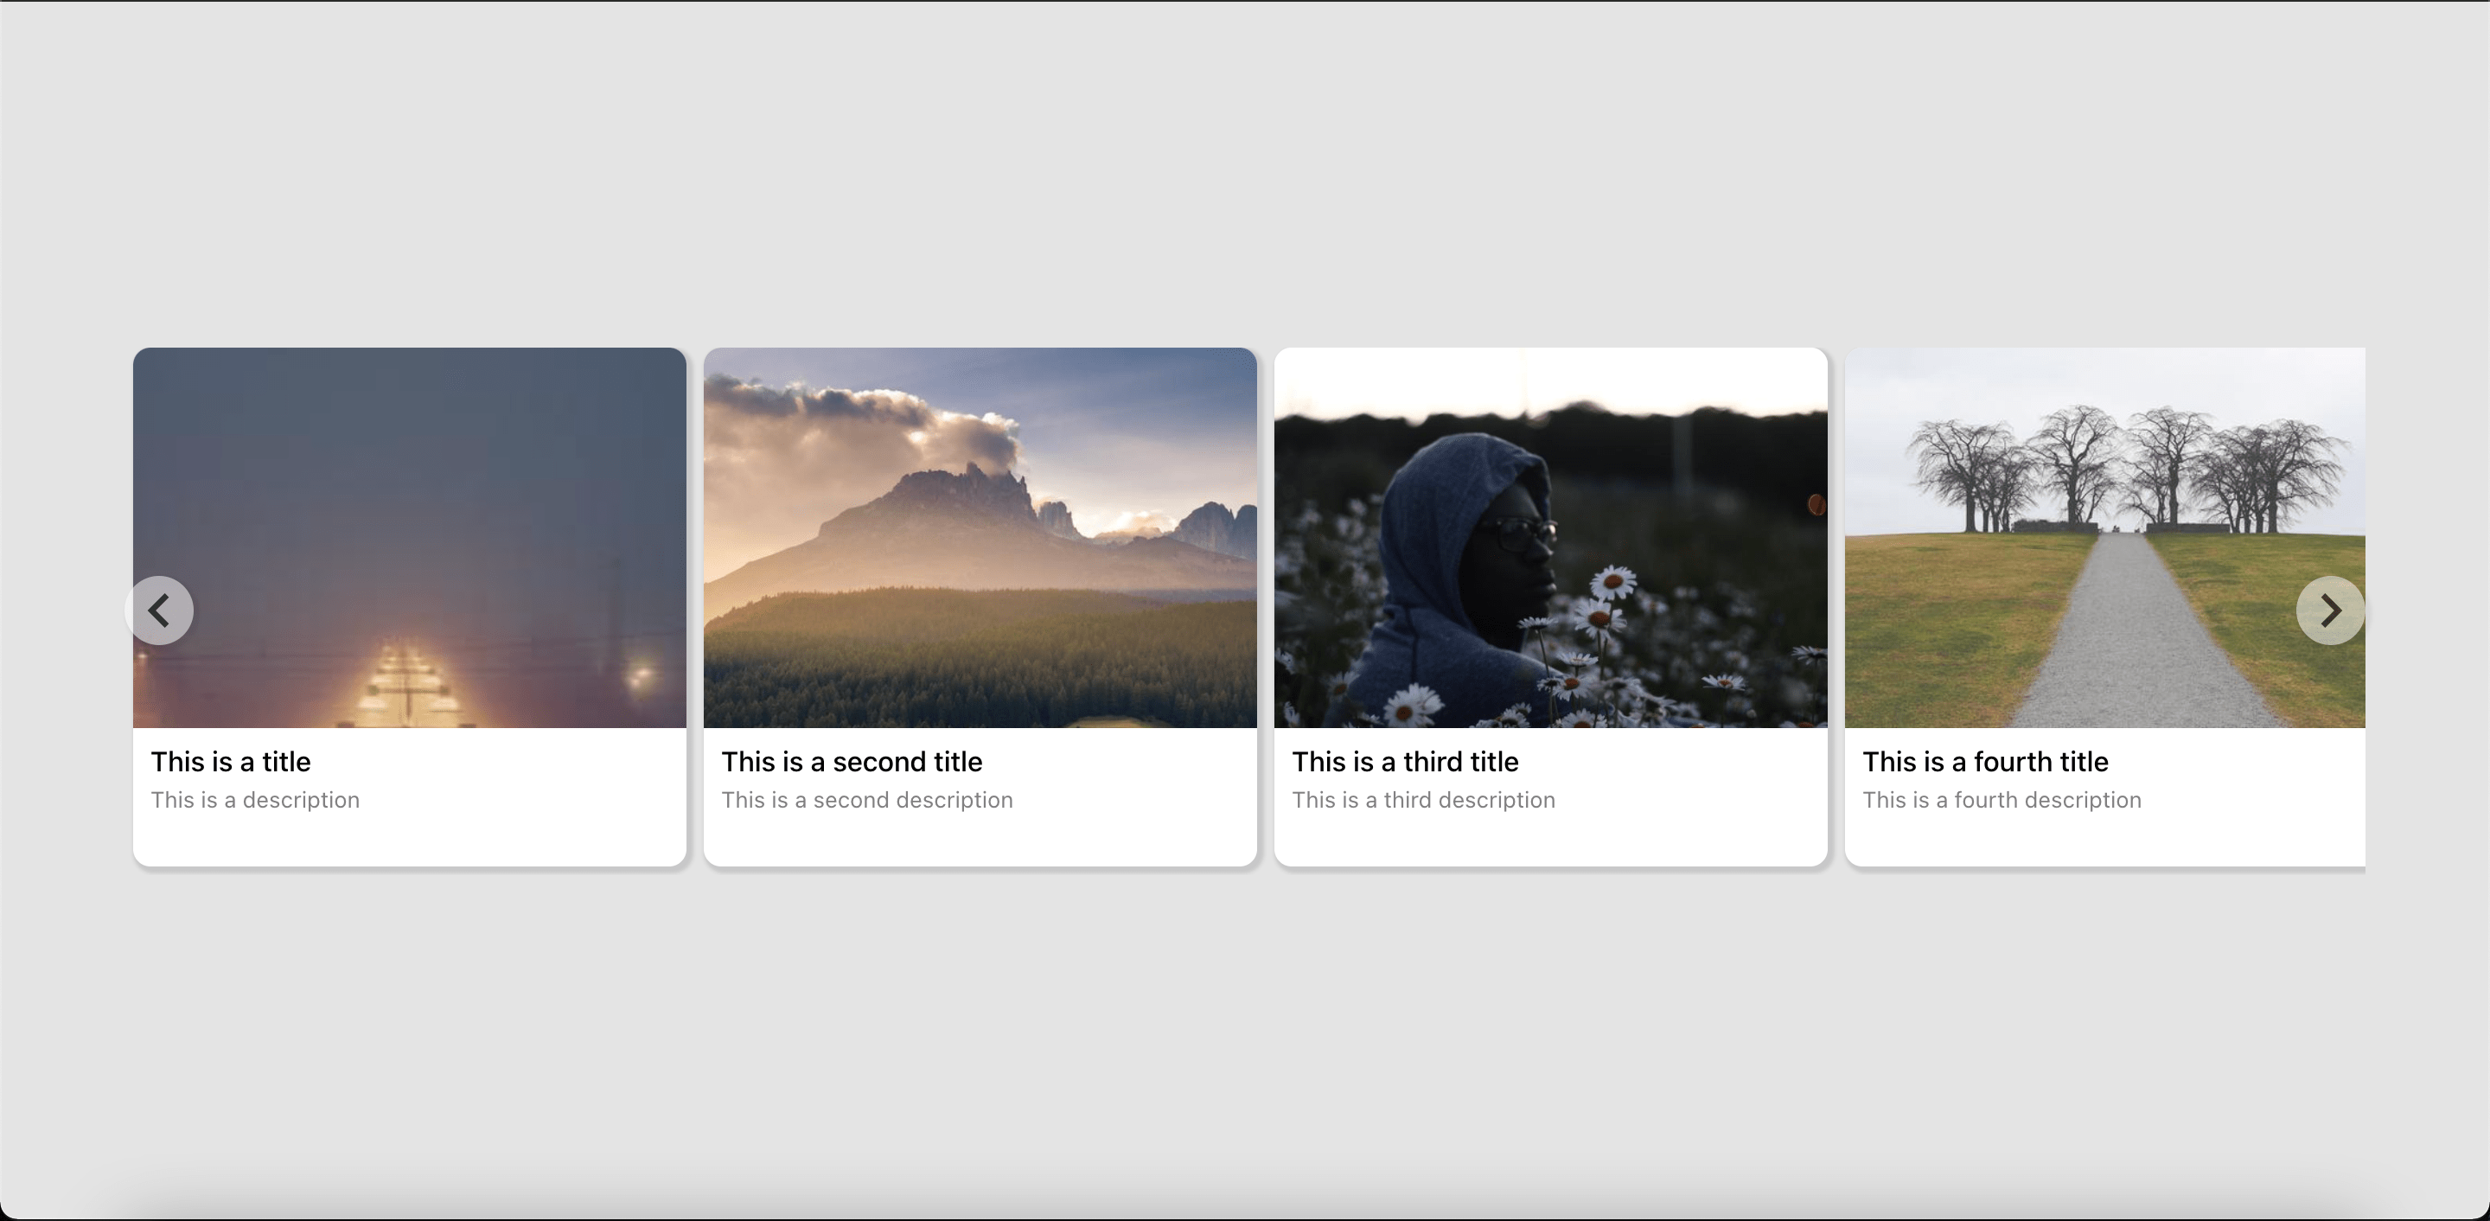The image size is (2490, 1221).
Task: Click 'This is a description' text
Action: 255,801
